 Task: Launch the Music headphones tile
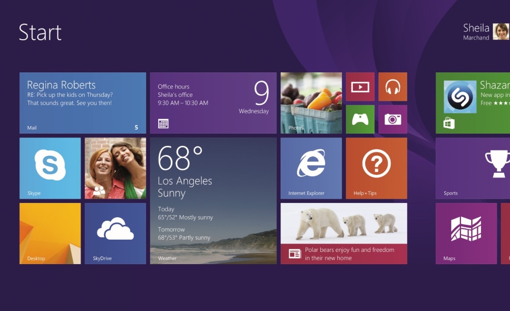click(393, 87)
